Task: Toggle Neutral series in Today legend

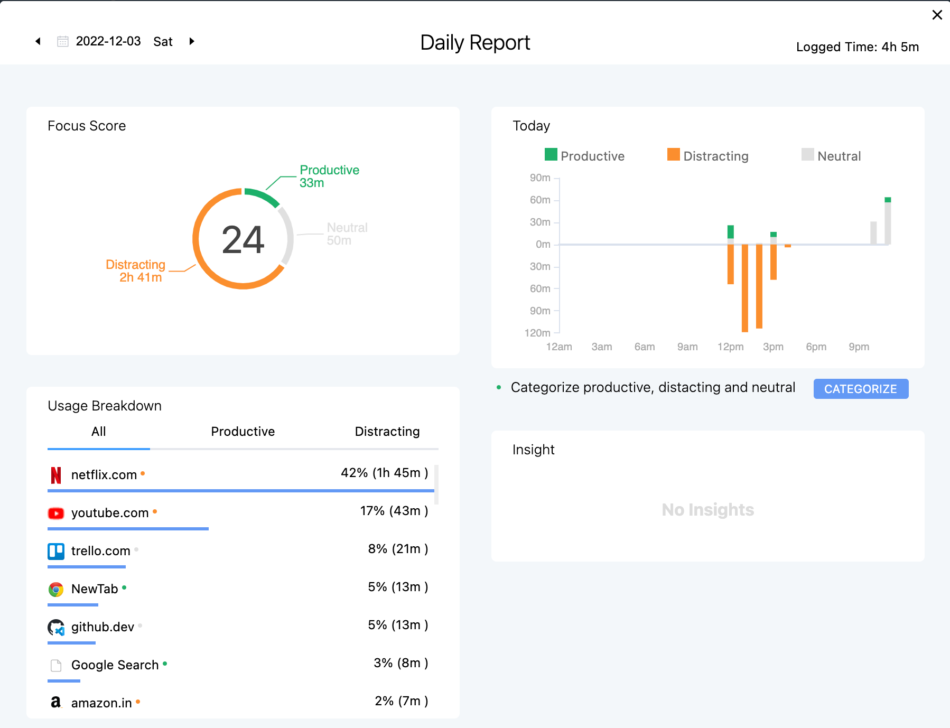Action: pos(831,155)
